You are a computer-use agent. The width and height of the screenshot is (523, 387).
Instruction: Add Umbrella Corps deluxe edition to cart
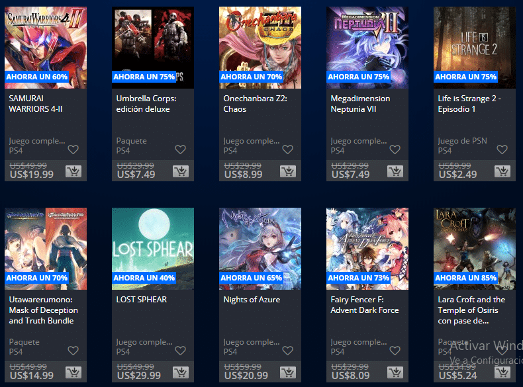(181, 171)
